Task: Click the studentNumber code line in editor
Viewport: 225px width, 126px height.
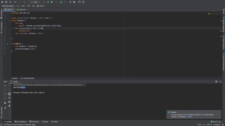Action: point(29,28)
